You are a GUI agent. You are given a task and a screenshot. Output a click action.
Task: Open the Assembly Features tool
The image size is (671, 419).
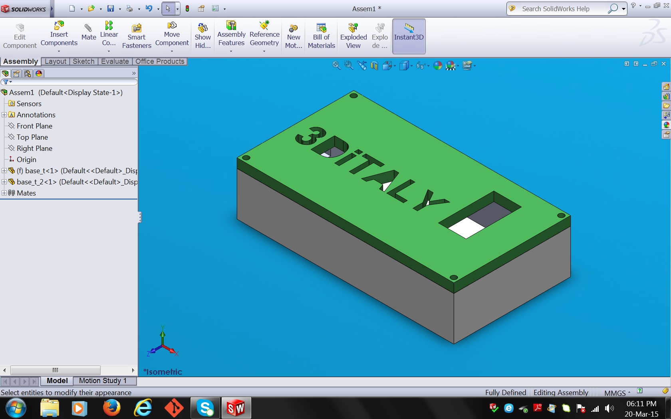coord(231,36)
